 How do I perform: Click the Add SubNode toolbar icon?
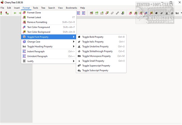tap(7, 13)
